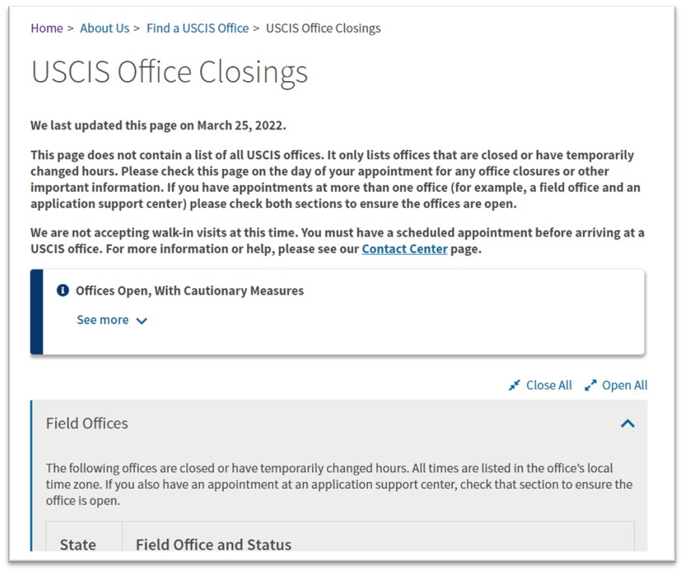Viewport: 684px width, 573px height.
Task: Select the State column header
Action: pyautogui.click(x=78, y=544)
